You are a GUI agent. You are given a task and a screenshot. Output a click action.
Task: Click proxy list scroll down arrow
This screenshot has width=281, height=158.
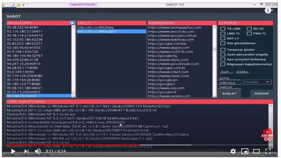coord(73,96)
